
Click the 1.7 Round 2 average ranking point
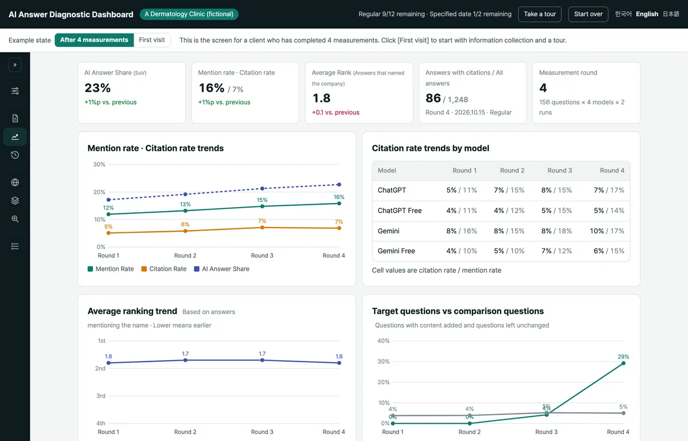pyautogui.click(x=185, y=360)
